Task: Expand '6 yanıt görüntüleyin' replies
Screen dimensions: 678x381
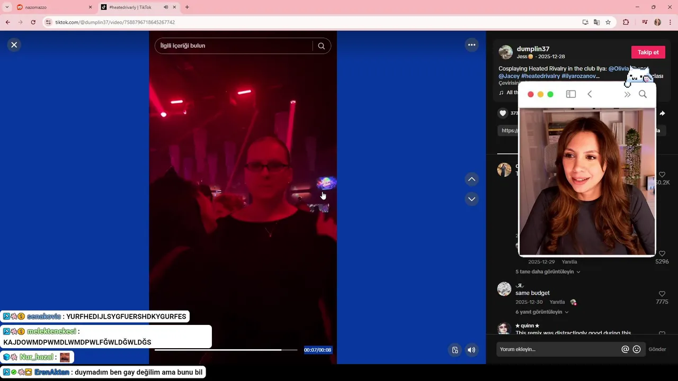Action: point(542,312)
